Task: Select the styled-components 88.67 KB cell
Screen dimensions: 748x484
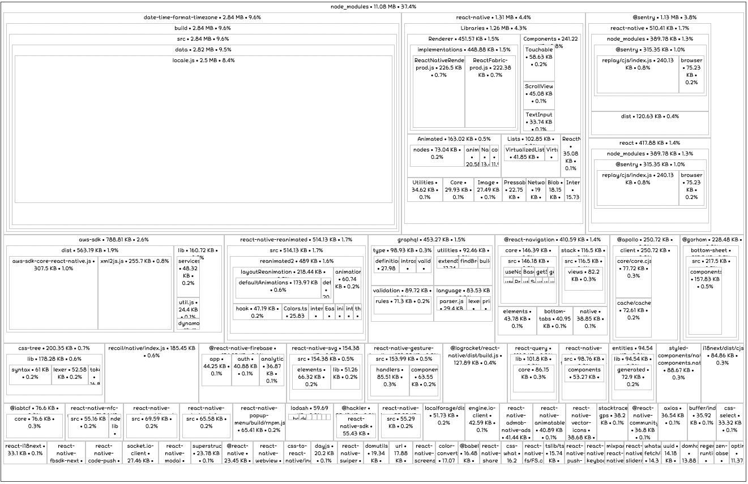Action: (x=678, y=372)
